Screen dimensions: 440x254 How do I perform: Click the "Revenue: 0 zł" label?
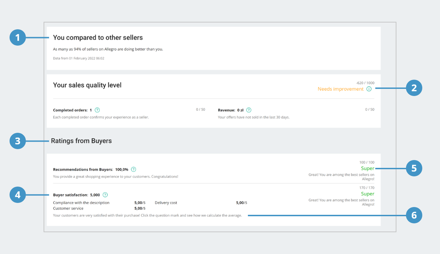(x=231, y=110)
